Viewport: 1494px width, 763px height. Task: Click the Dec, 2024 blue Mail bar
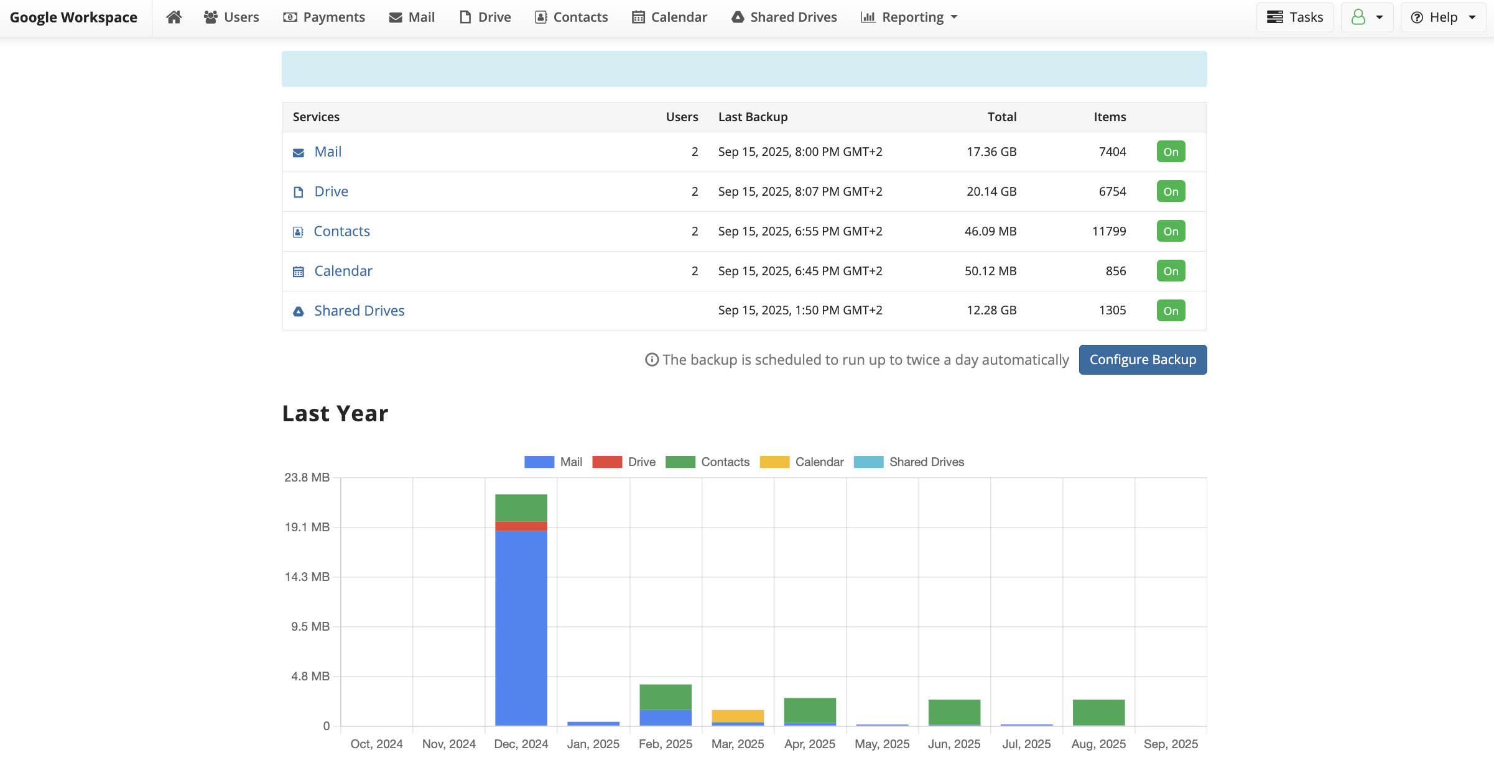tap(521, 628)
